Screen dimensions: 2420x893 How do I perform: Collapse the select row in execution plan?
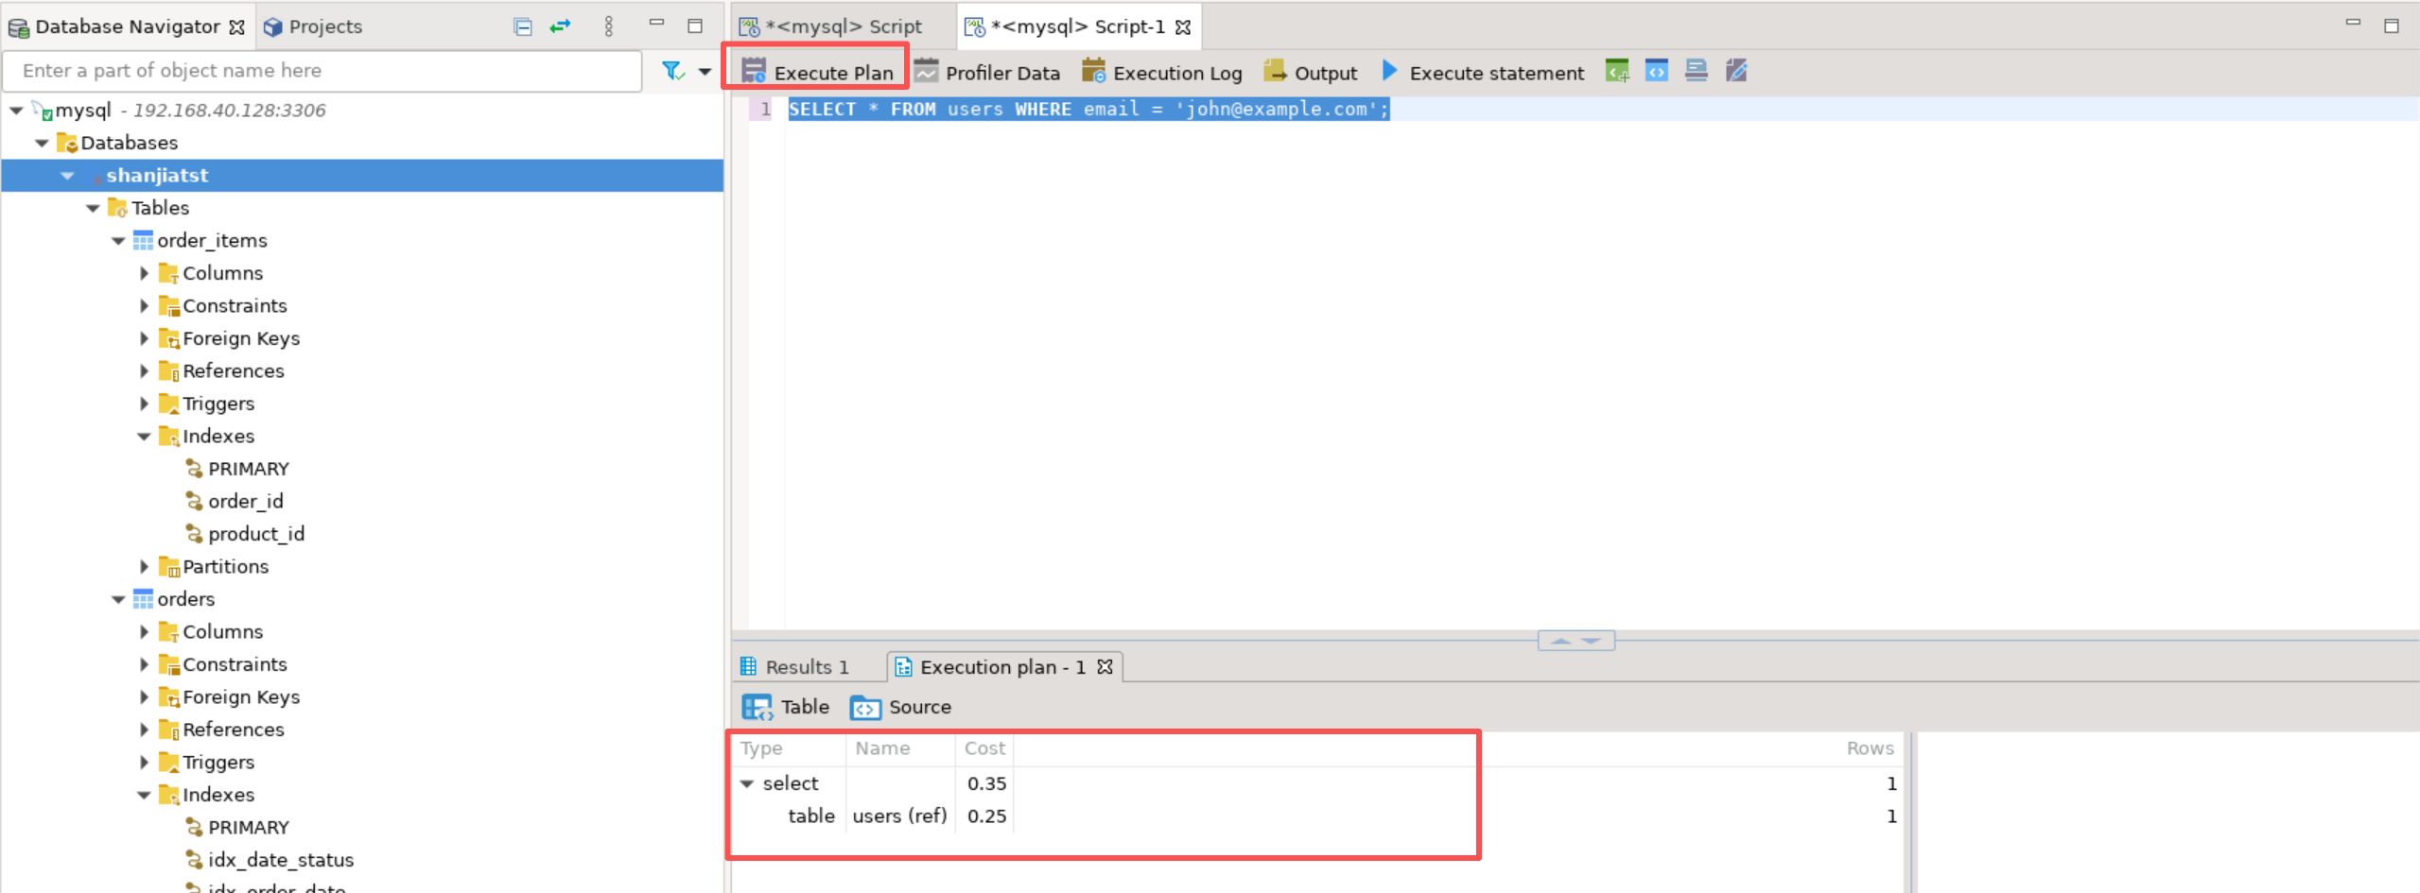pos(747,783)
